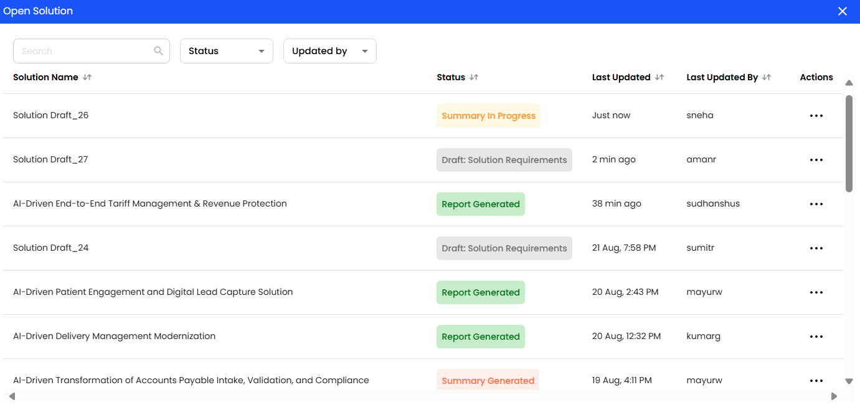Open the Solution Draft_26 row
The height and width of the screenshot is (405, 860).
(51, 115)
